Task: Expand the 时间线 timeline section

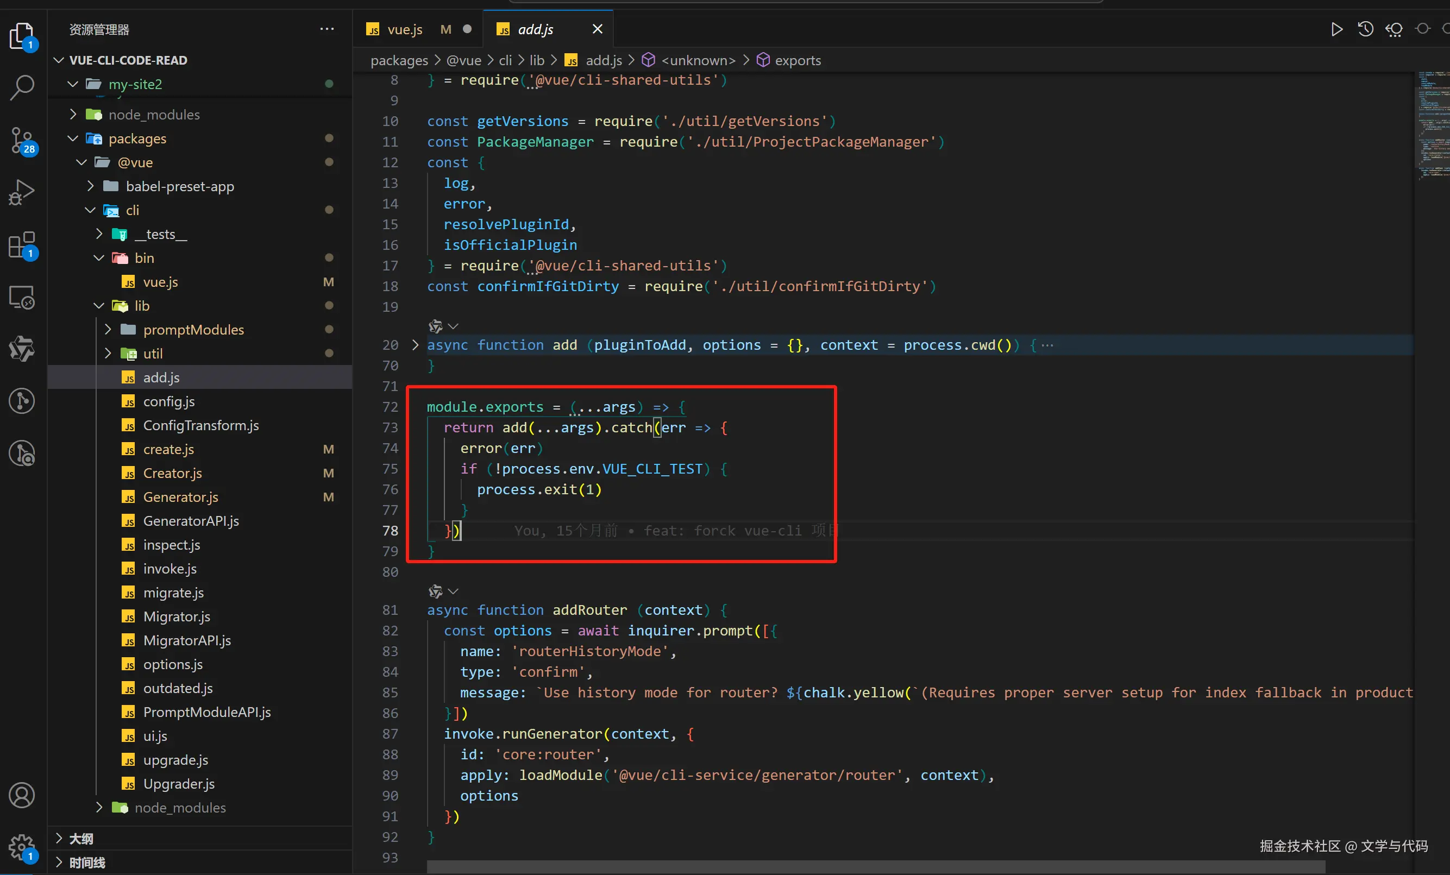Action: (86, 862)
